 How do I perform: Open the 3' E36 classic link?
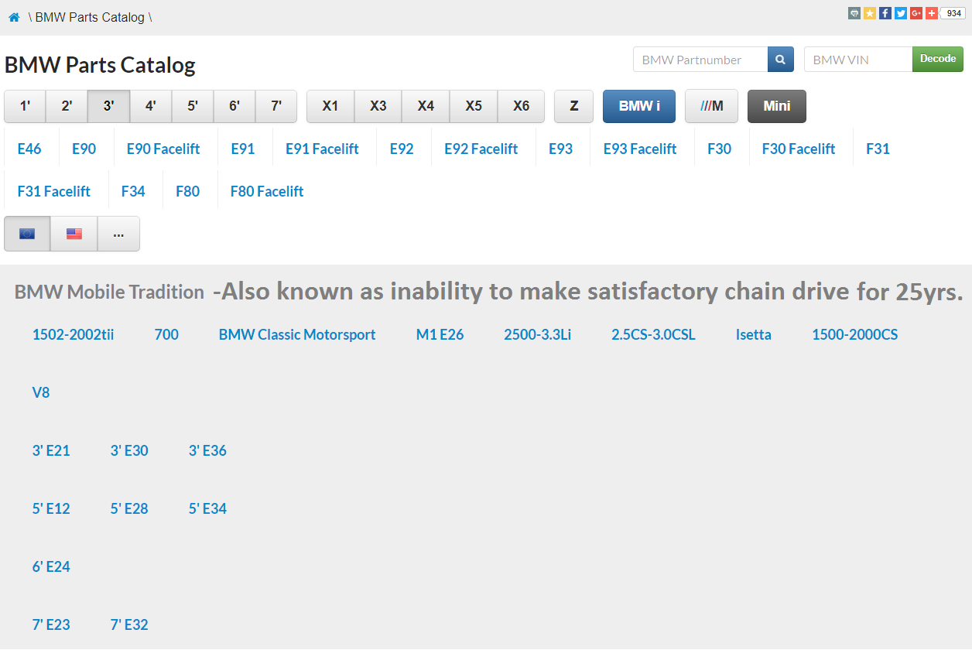(207, 450)
